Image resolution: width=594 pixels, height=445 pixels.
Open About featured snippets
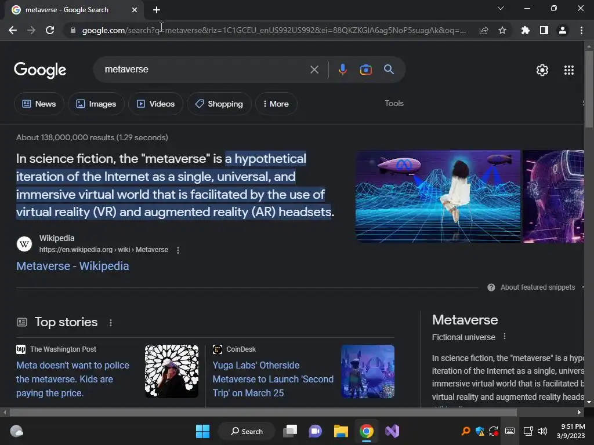538,287
